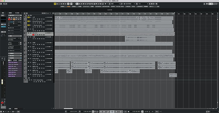Screen dimensions: 219x113
Task: Toggle yellow Mute on 11 Backing_Vocals track
Action: [x=28, y=25]
